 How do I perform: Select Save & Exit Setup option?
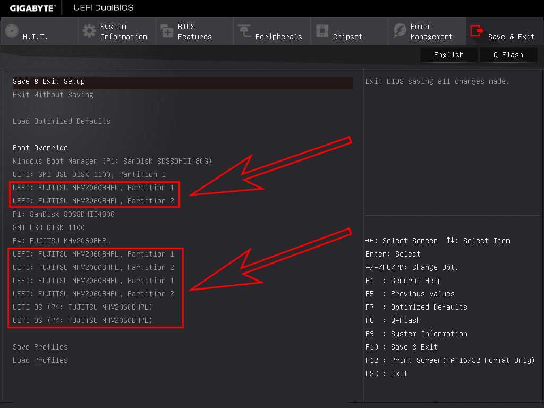(x=49, y=81)
